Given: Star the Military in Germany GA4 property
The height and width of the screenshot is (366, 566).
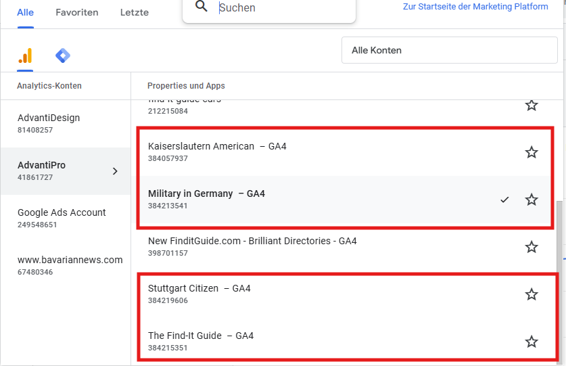Looking at the screenshot, I should pyautogui.click(x=532, y=200).
